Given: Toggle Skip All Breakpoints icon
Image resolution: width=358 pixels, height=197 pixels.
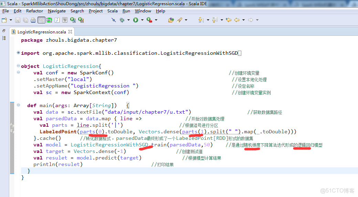Looking at the screenshot, I should (x=114, y=20).
